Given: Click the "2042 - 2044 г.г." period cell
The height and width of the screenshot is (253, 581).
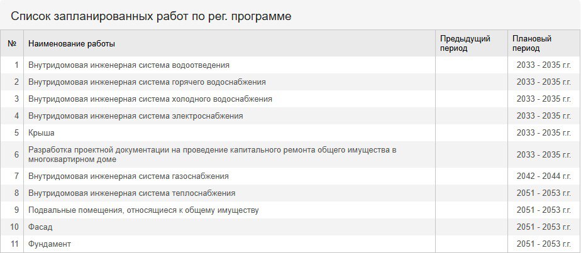Looking at the screenshot, I should (544, 176).
